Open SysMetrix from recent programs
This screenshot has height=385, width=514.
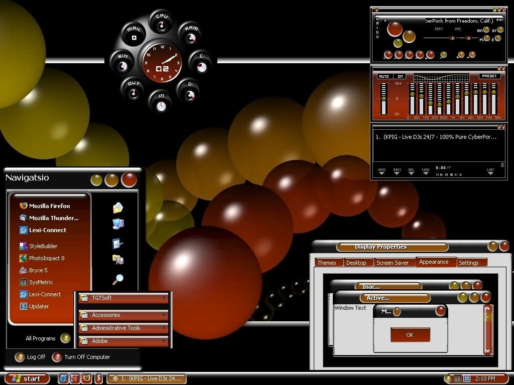click(x=36, y=282)
